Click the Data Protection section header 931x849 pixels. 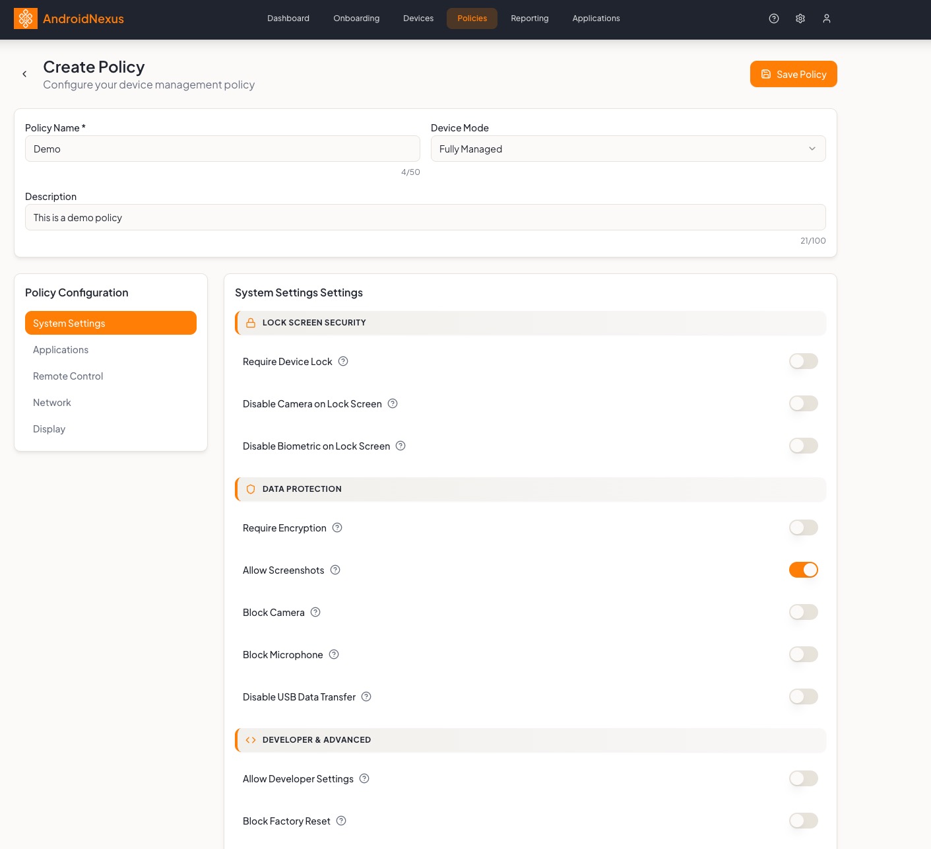[530, 489]
